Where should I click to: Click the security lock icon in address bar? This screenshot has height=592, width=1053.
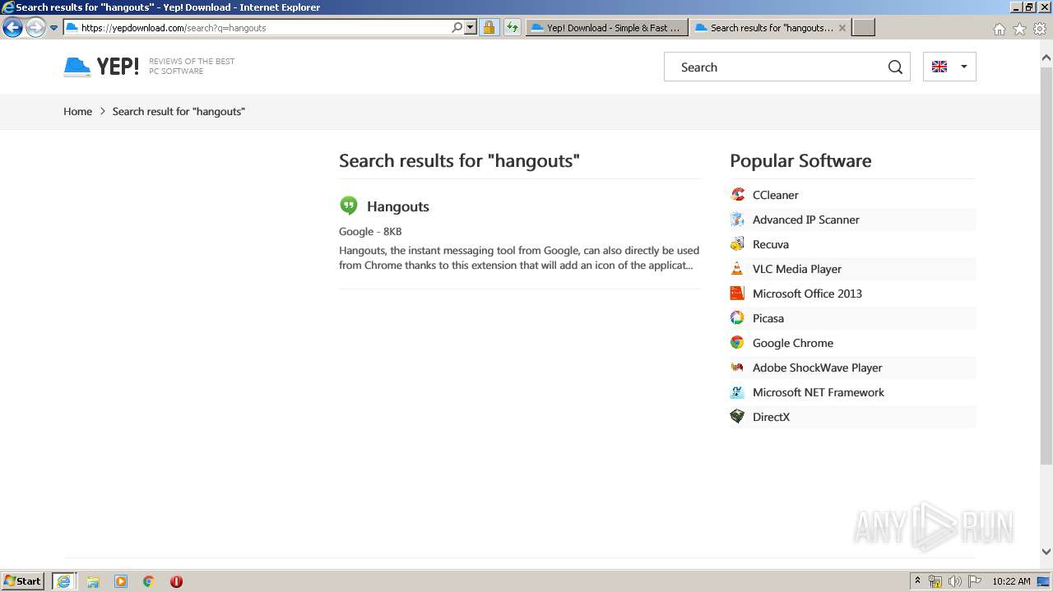tap(489, 27)
